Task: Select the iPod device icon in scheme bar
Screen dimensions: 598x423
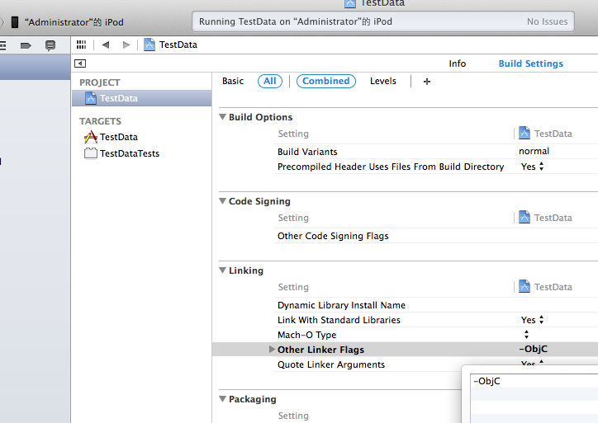Action: [15, 22]
